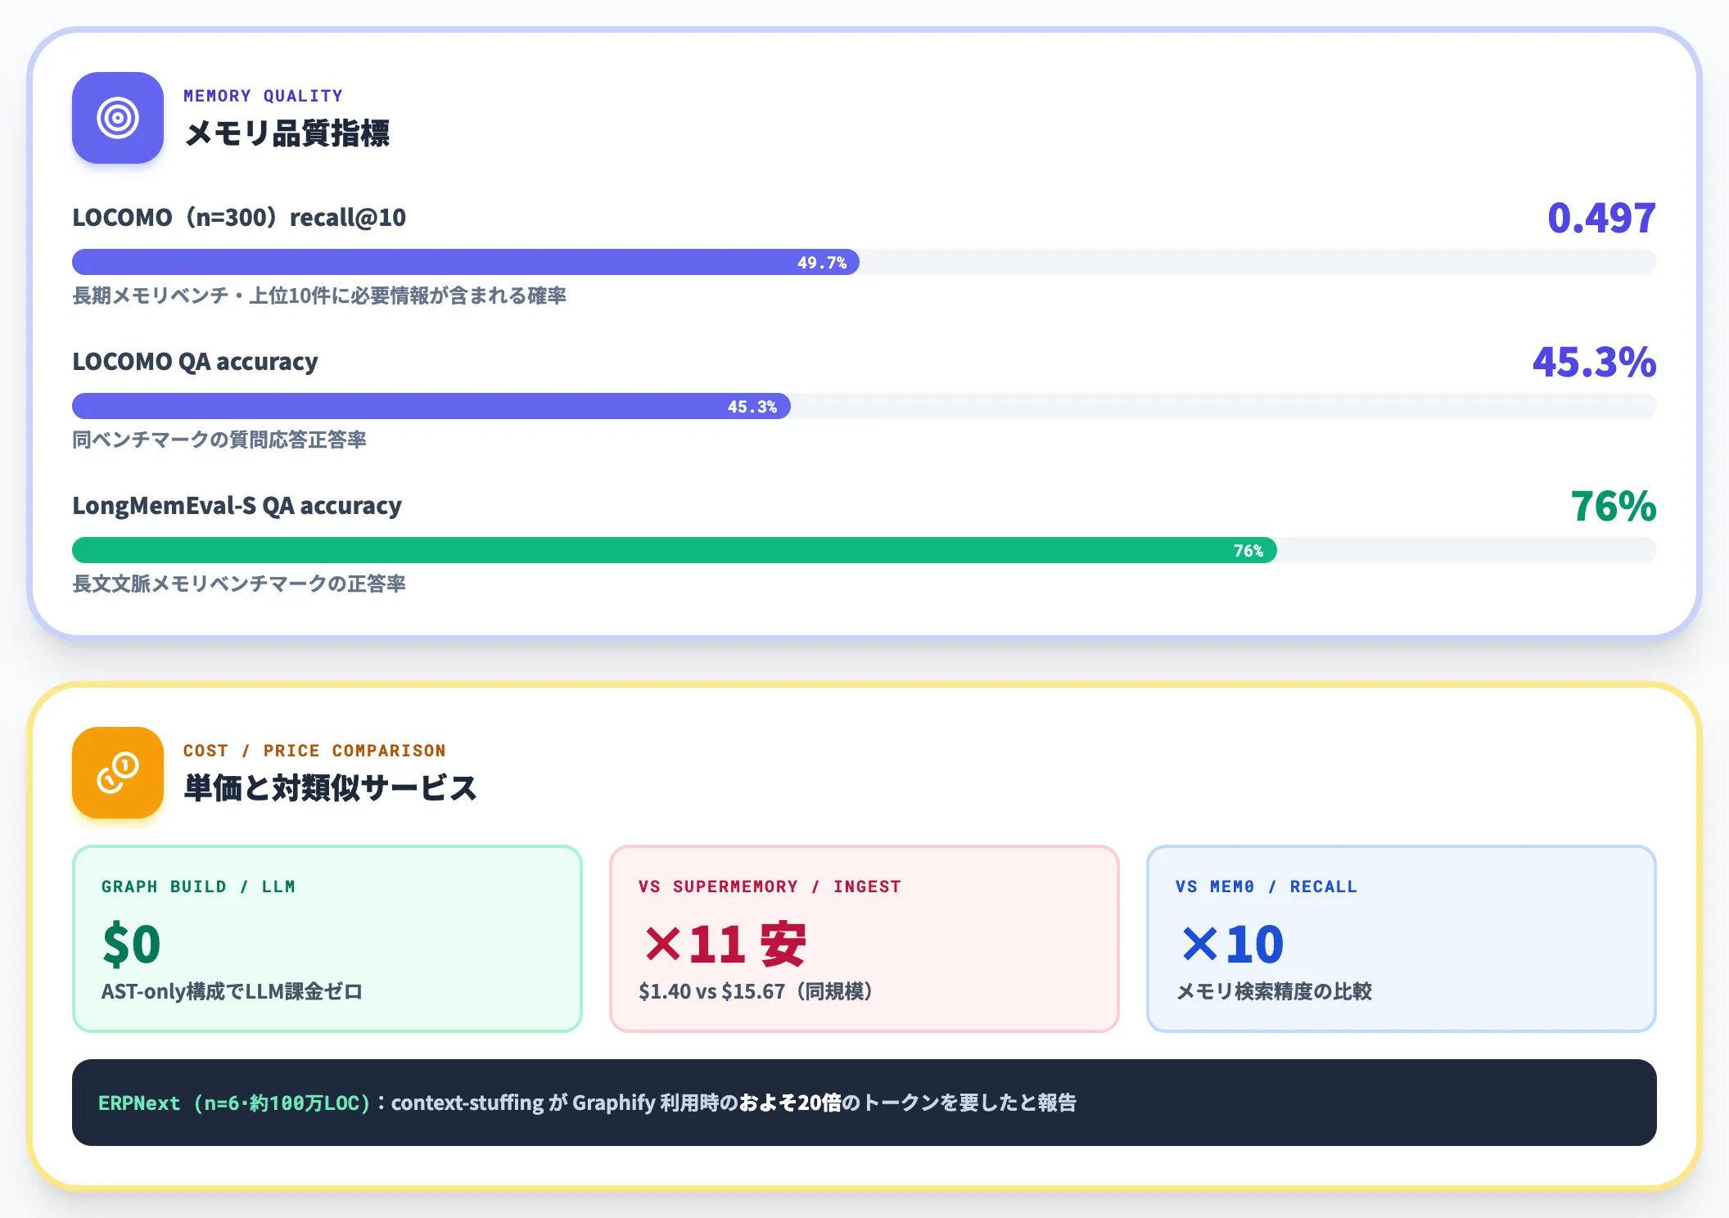Select the GRAPH BUILD / LLM $0 card
This screenshot has width=1729, height=1218.
pyautogui.click(x=327, y=939)
